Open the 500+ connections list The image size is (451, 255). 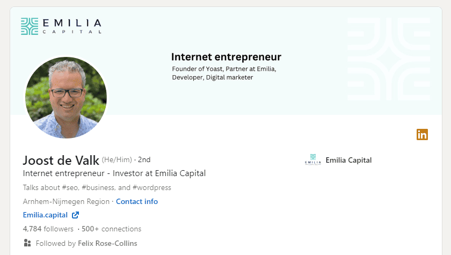[x=111, y=229]
